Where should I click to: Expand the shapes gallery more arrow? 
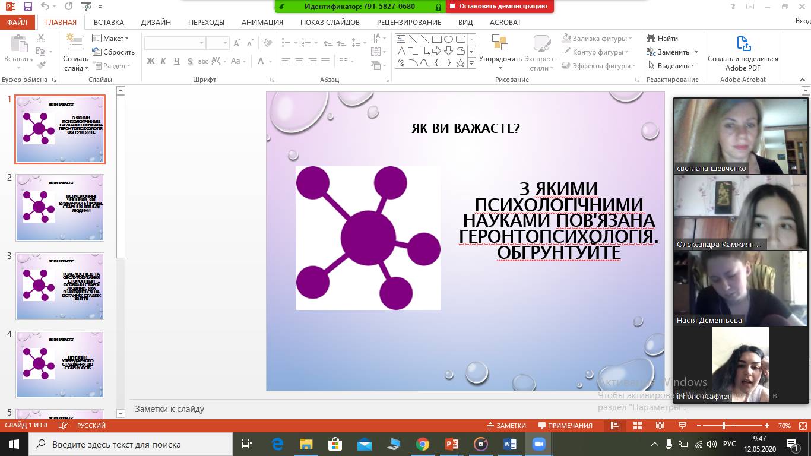click(x=472, y=63)
